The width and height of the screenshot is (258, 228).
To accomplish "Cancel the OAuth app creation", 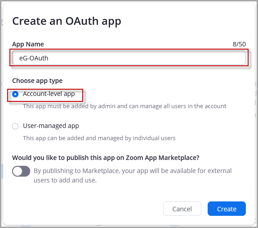I will click(182, 209).
